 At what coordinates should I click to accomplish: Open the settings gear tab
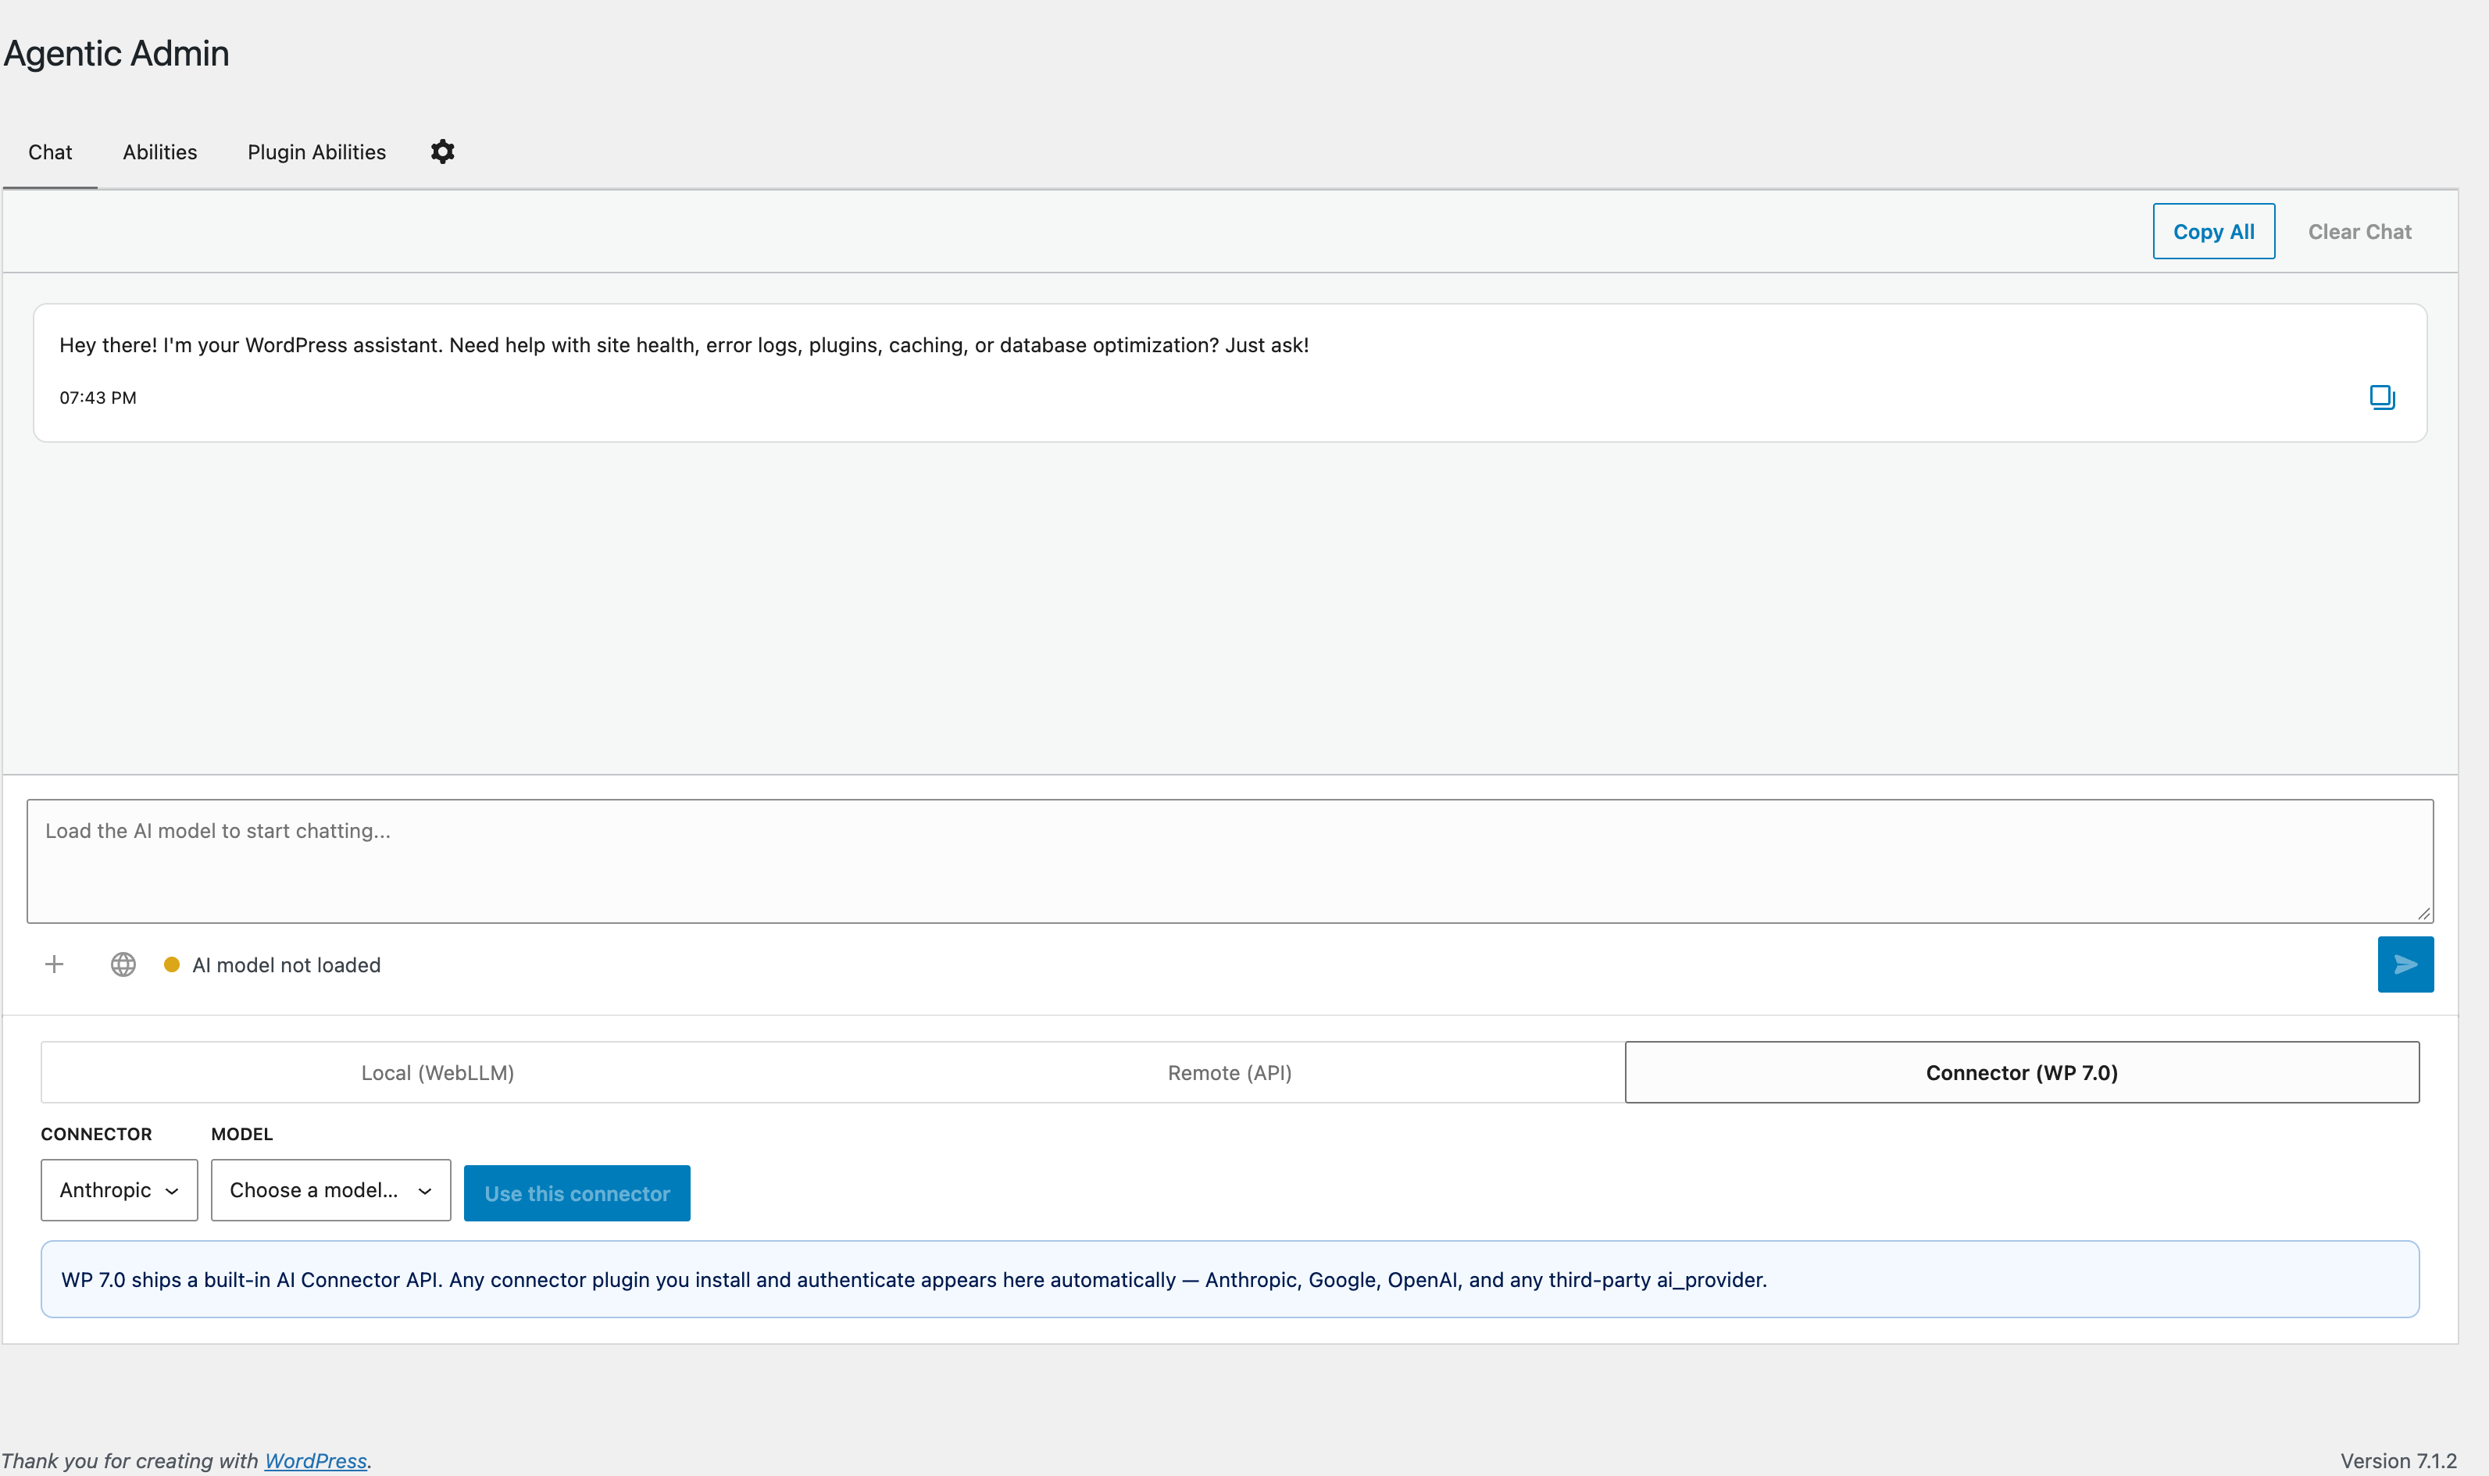443,152
